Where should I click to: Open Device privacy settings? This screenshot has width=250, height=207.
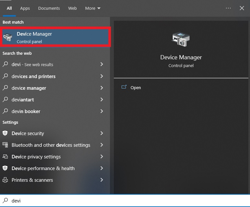coord(55,156)
